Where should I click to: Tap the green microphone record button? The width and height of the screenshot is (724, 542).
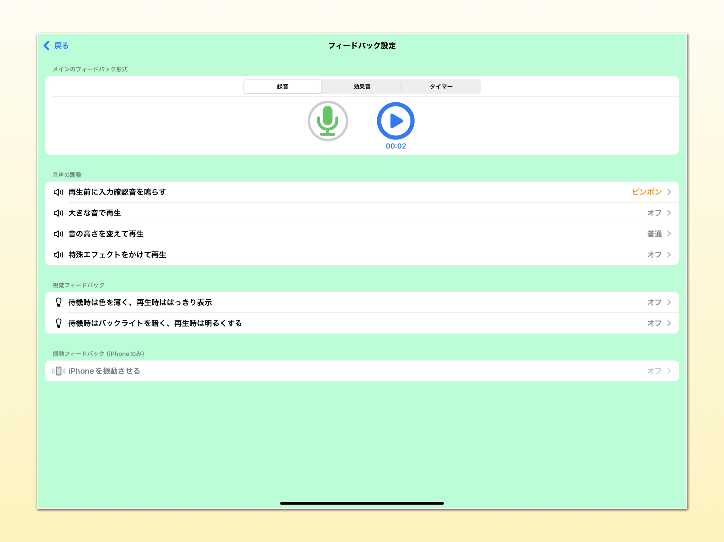pos(328,121)
